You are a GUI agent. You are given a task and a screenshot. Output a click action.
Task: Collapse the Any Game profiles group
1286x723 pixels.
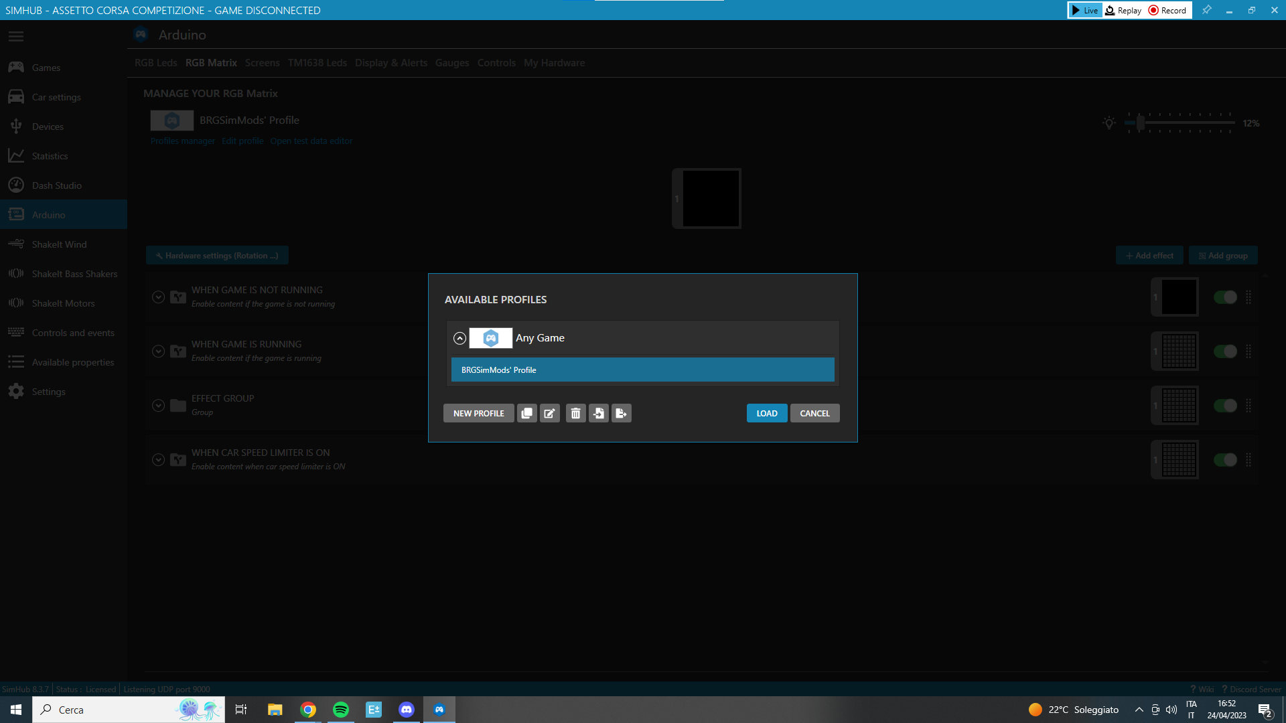point(459,338)
